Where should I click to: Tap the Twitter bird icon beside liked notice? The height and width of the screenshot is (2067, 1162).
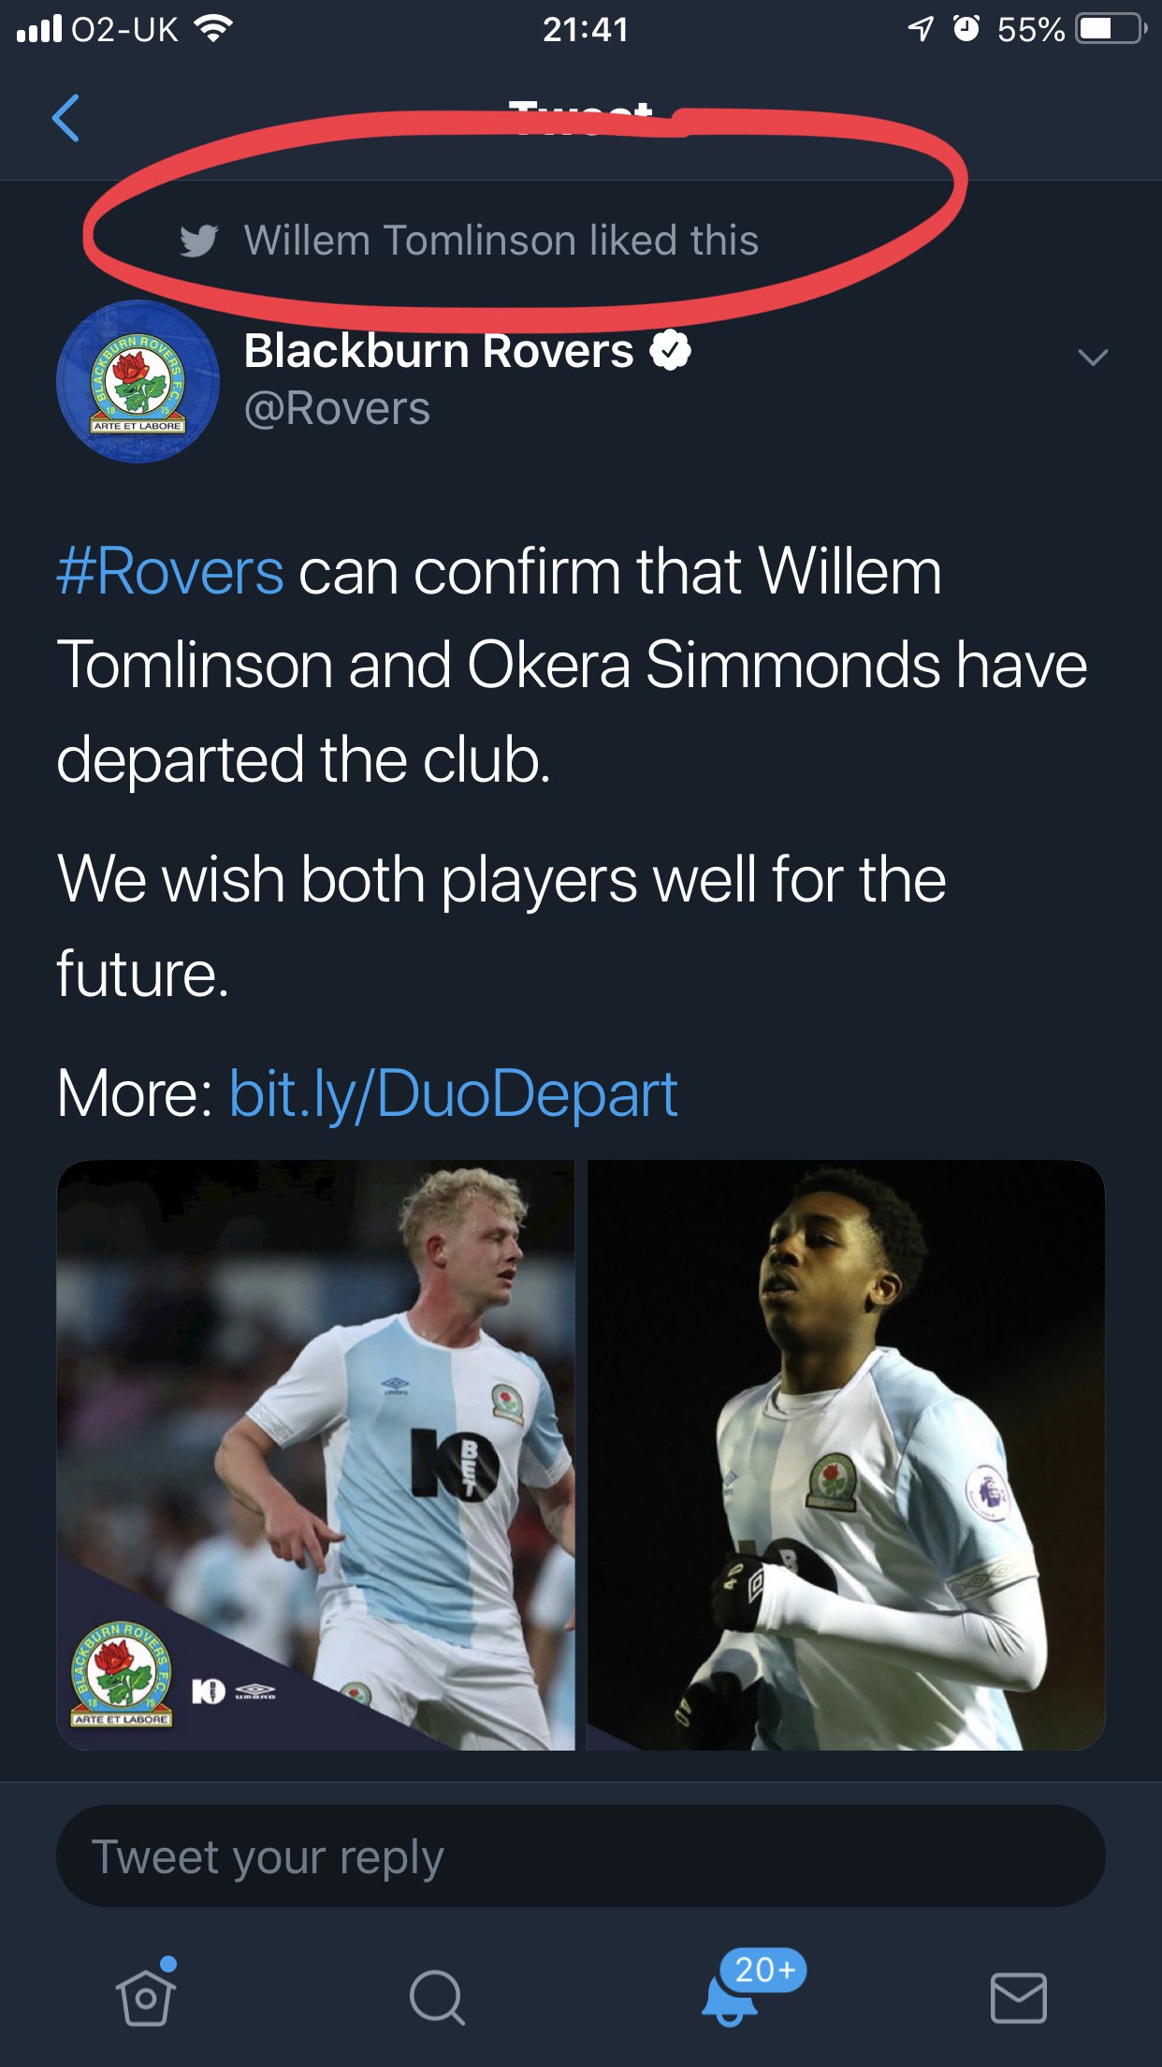[199, 241]
